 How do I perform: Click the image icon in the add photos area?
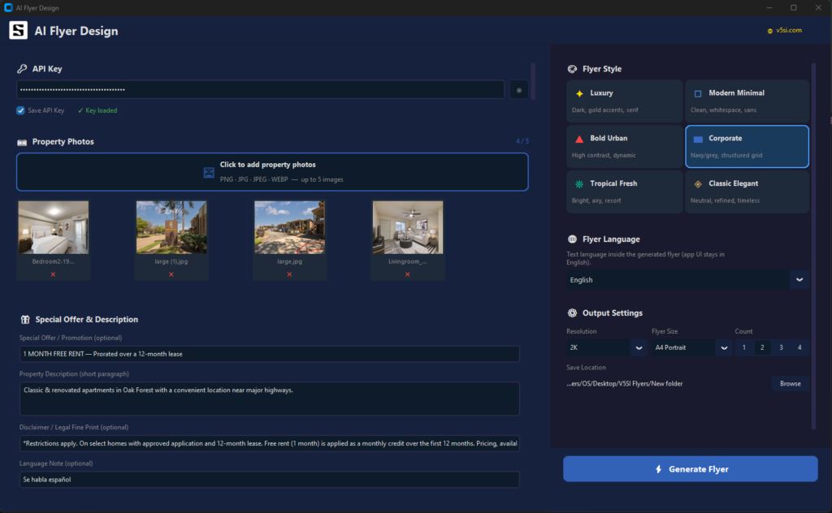pyautogui.click(x=209, y=172)
